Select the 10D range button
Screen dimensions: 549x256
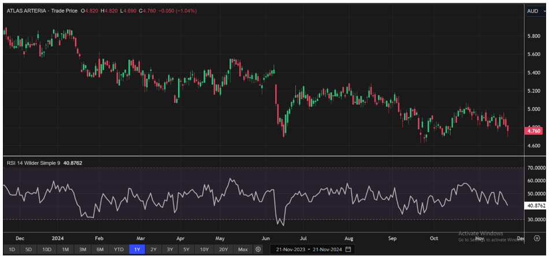pyautogui.click(x=46, y=249)
